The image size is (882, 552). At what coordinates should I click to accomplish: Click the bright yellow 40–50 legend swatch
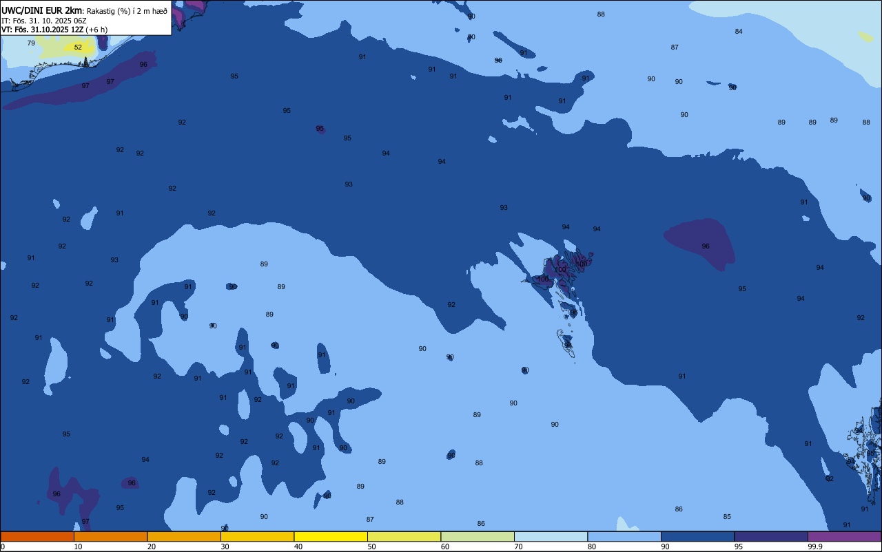(331, 536)
